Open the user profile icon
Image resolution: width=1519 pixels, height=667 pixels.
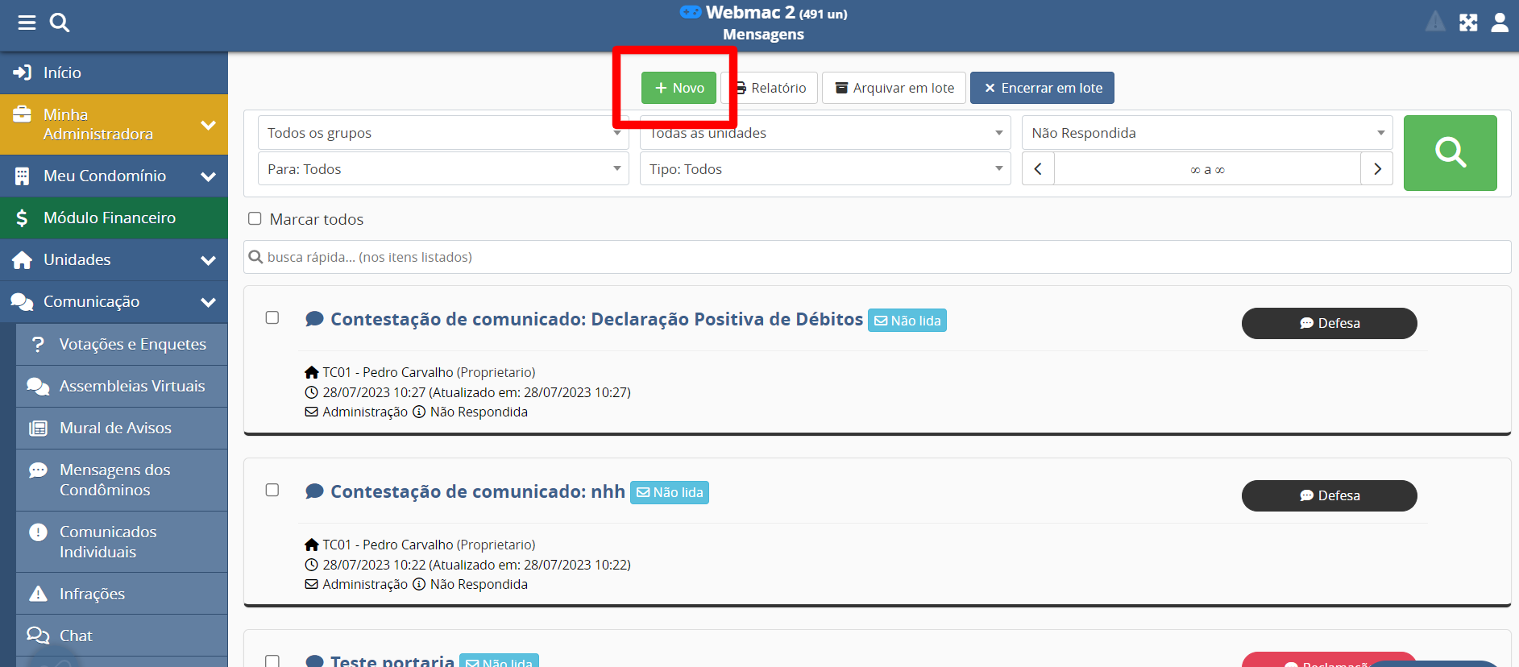click(1499, 23)
